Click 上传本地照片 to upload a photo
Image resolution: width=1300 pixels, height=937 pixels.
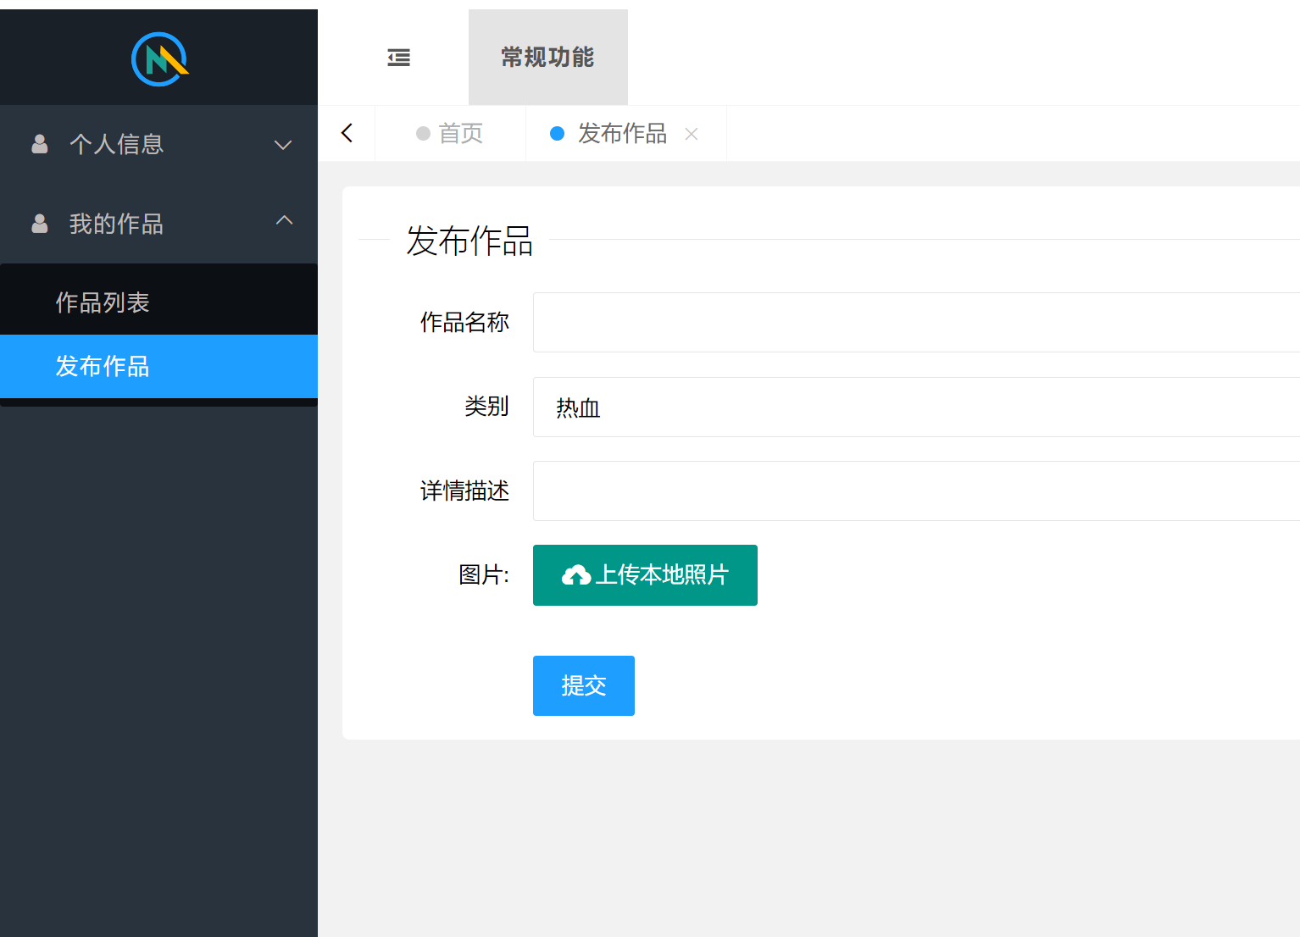645,575
